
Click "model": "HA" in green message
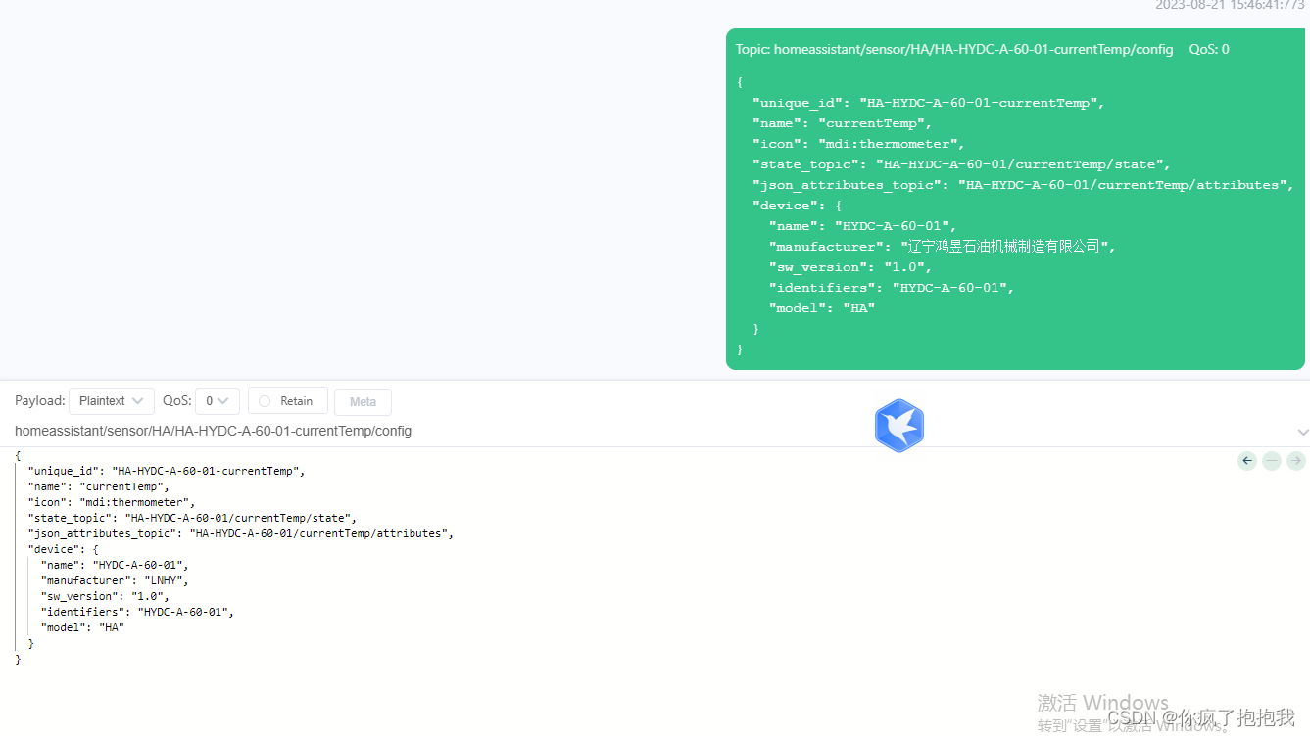coord(822,308)
